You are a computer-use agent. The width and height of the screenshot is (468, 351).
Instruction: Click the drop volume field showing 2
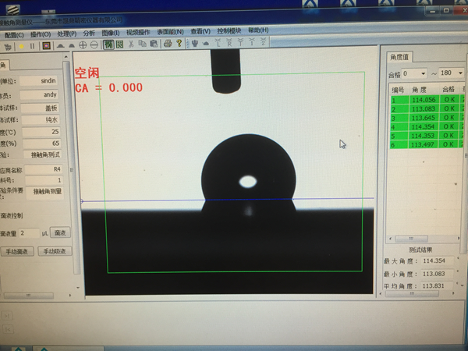click(28, 232)
